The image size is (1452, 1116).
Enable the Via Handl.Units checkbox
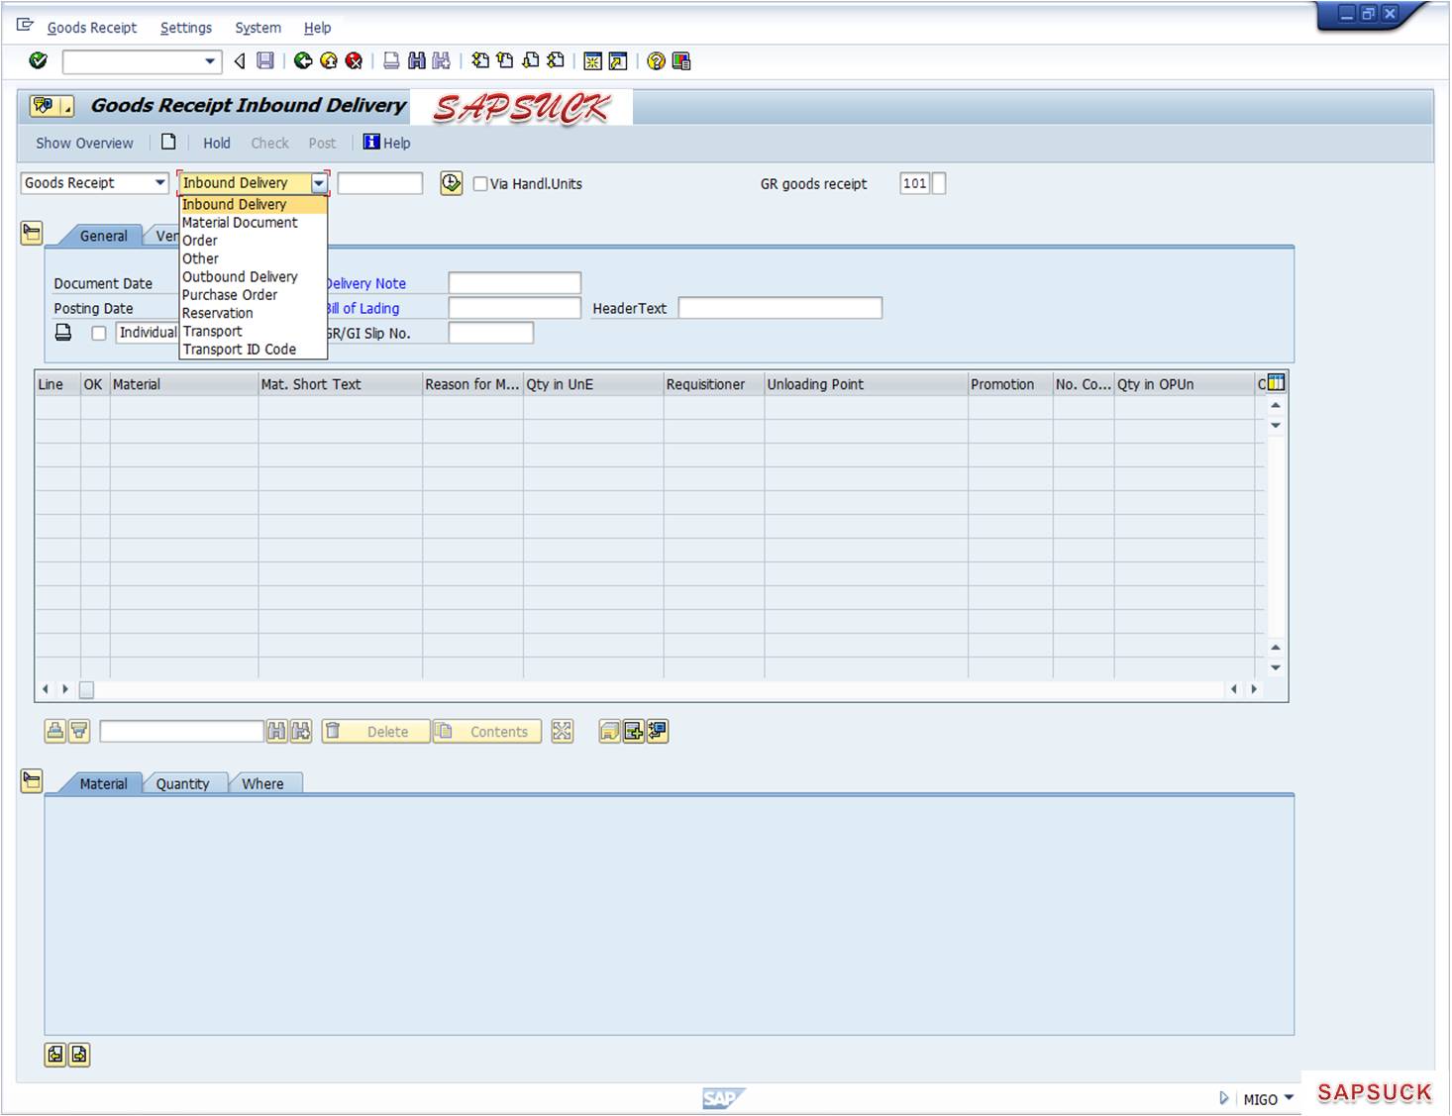click(x=480, y=183)
